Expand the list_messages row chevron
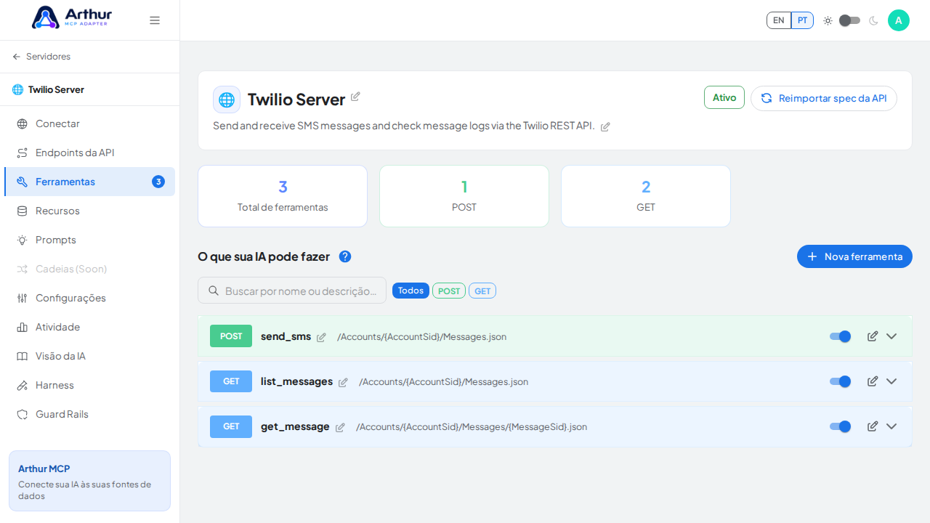This screenshot has height=523, width=930. pos(891,381)
